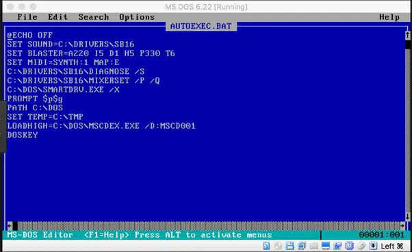
Task: Click the SET MIDI=SYNTH:1 MAP:E line
Action: pos(63,62)
